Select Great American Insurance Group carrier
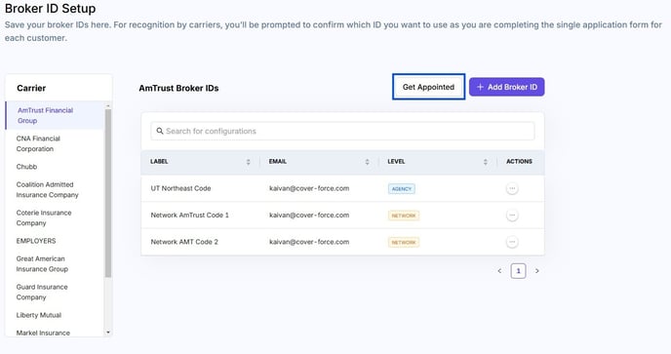This screenshot has height=354, width=671. 55,264
